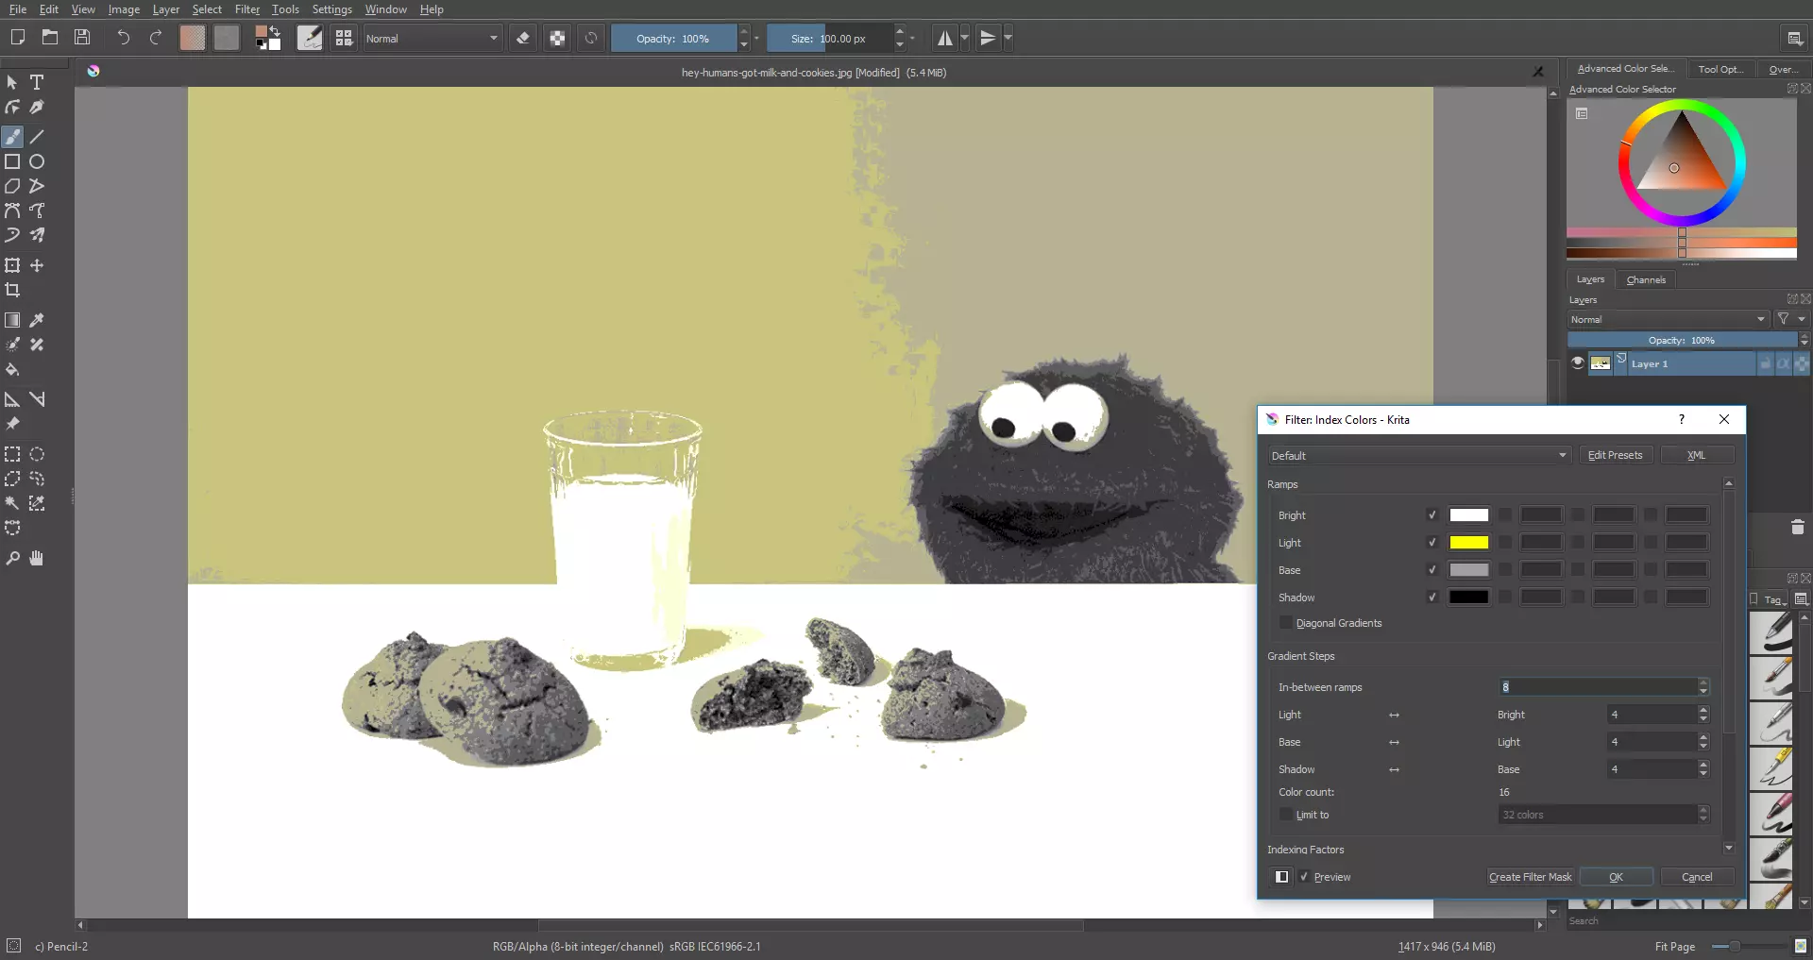This screenshot has width=1813, height=960.
Task: Click OK to apply Index Colors
Action: (1616, 877)
